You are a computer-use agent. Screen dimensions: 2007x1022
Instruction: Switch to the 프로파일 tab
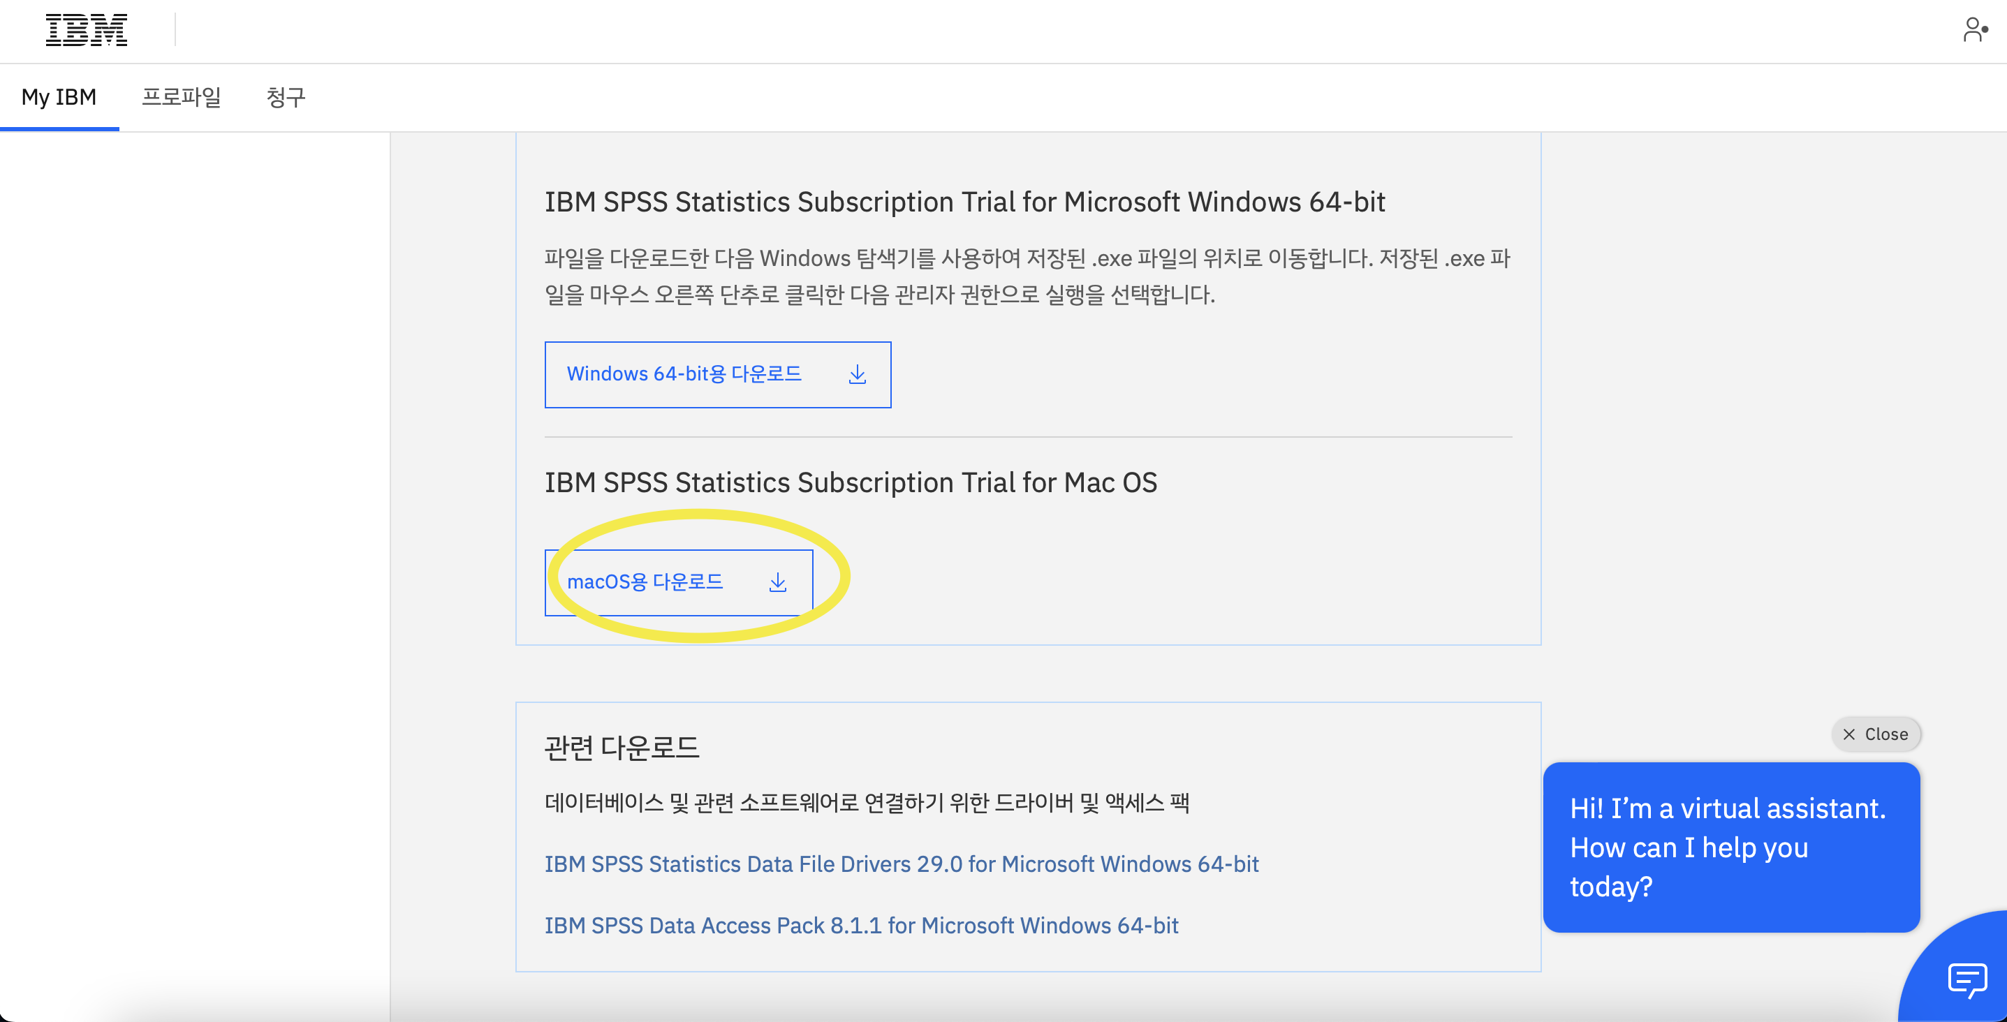pyautogui.click(x=182, y=97)
